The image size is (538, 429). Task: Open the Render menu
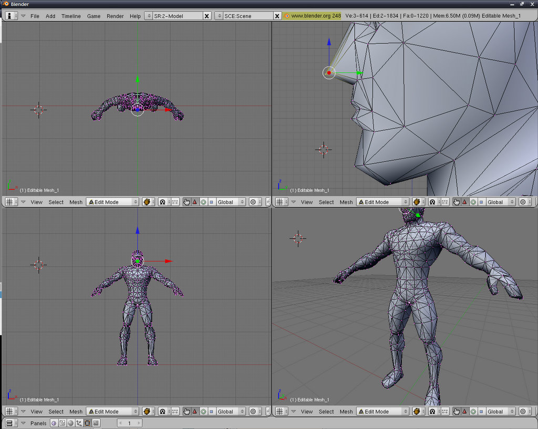tap(115, 16)
